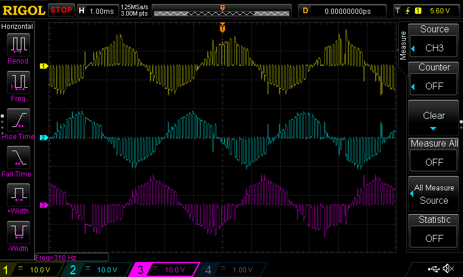The width and height of the screenshot is (463, 277).
Task: Click the 125MSa/s sample rate text
Action: coord(134,7)
